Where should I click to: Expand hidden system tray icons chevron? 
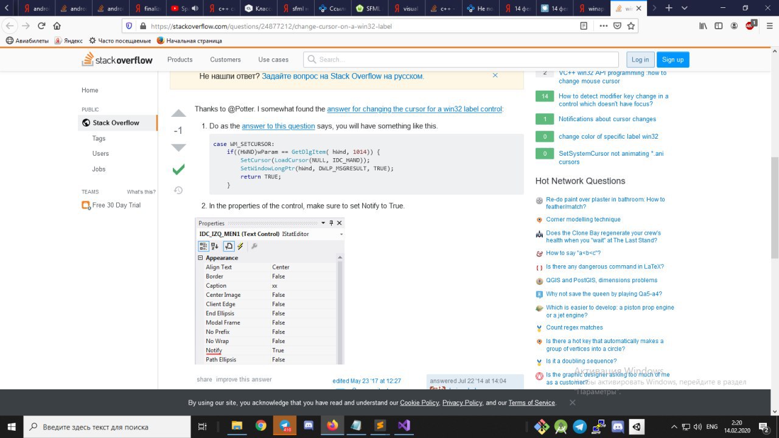[674, 426]
